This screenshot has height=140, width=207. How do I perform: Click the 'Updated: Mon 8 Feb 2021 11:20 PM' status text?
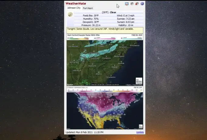pos(85,132)
